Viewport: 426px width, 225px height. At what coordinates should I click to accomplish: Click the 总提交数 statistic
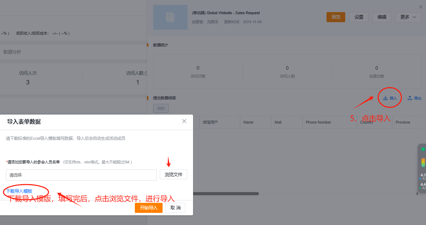coord(376,71)
